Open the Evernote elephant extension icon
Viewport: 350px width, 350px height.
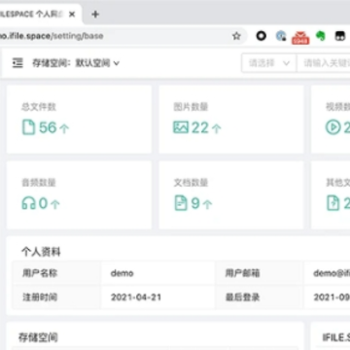pyautogui.click(x=321, y=36)
